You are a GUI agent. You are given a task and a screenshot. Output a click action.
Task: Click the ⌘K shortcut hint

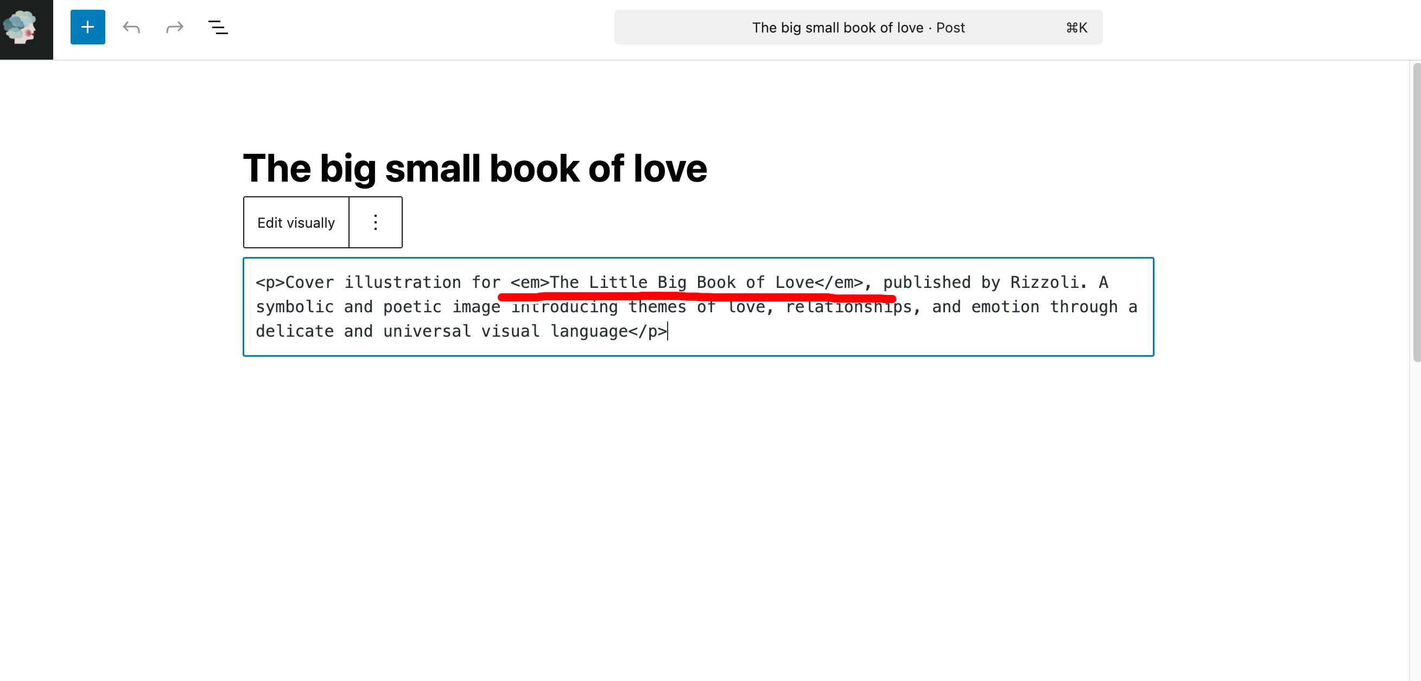click(x=1076, y=28)
